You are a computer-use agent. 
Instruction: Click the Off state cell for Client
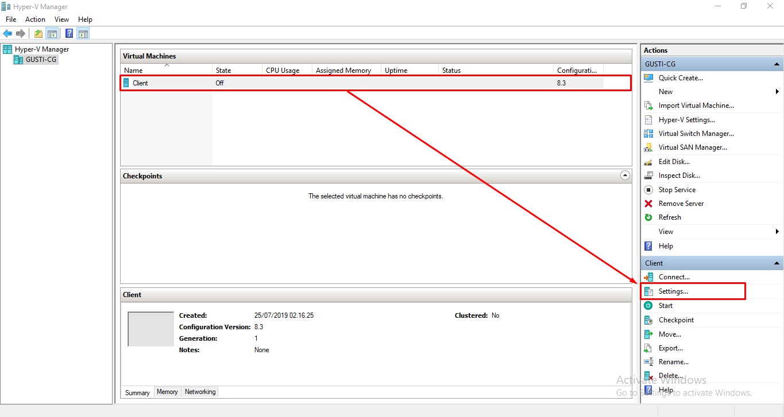219,83
